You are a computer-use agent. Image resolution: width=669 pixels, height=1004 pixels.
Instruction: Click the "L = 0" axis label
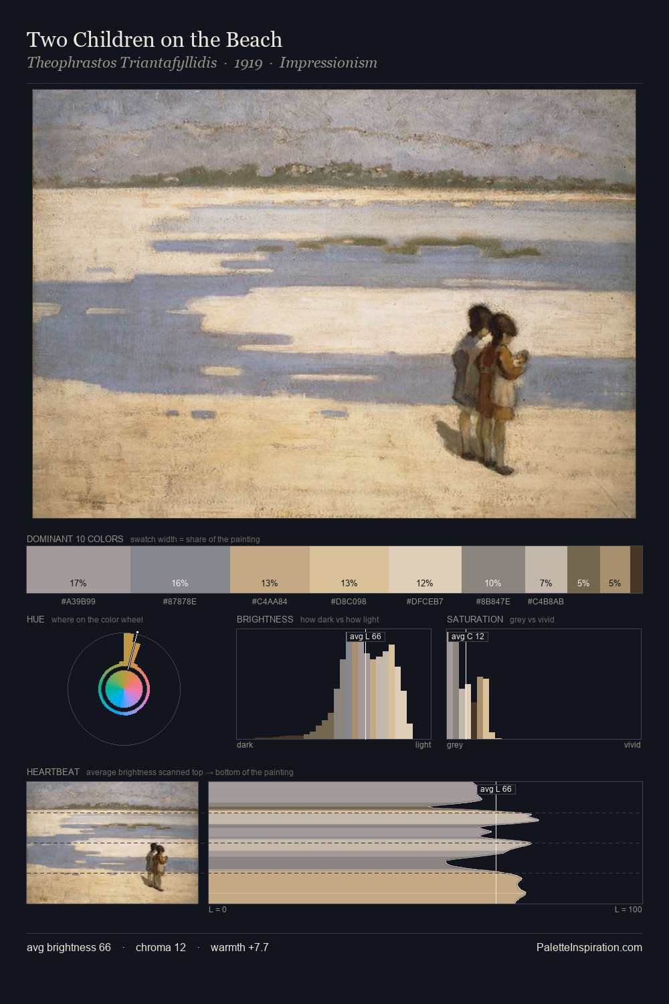[217, 910]
